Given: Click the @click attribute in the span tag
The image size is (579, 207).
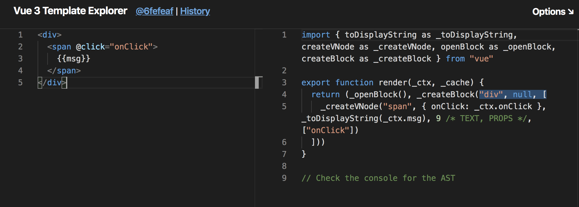Looking at the screenshot, I should 90,47.
